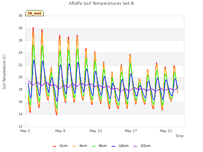Click the 24 y-axis tick label
Screen dimensions: 203x152
coord(20,53)
